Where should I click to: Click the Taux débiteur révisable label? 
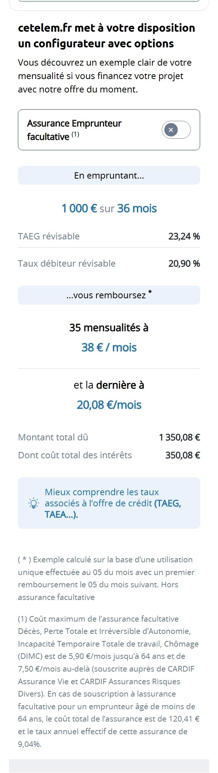[x=67, y=263]
